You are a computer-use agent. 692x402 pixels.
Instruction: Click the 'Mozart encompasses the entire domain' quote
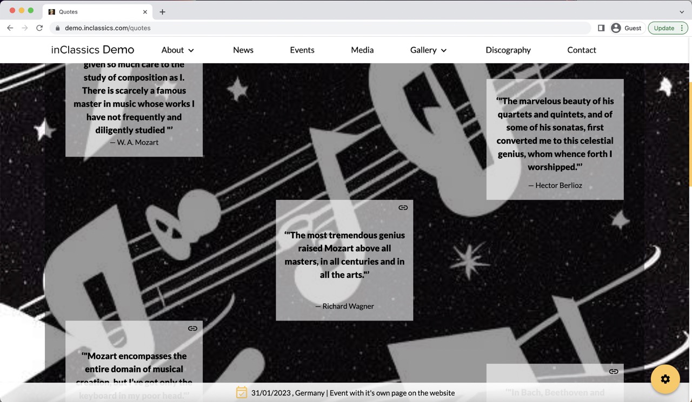coord(134,375)
